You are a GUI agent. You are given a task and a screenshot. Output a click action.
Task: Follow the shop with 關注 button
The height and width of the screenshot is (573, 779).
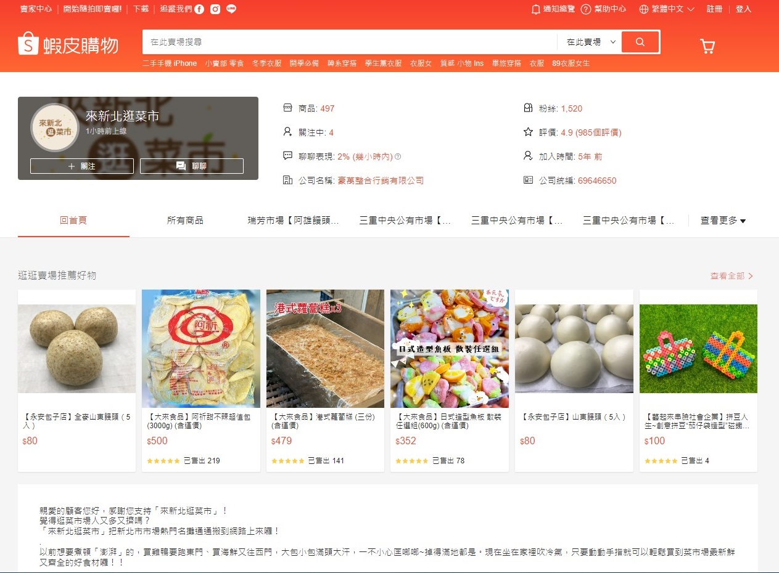(x=82, y=166)
